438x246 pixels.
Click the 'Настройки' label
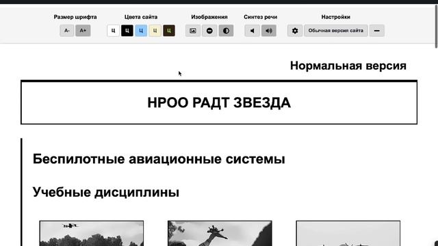(336, 17)
